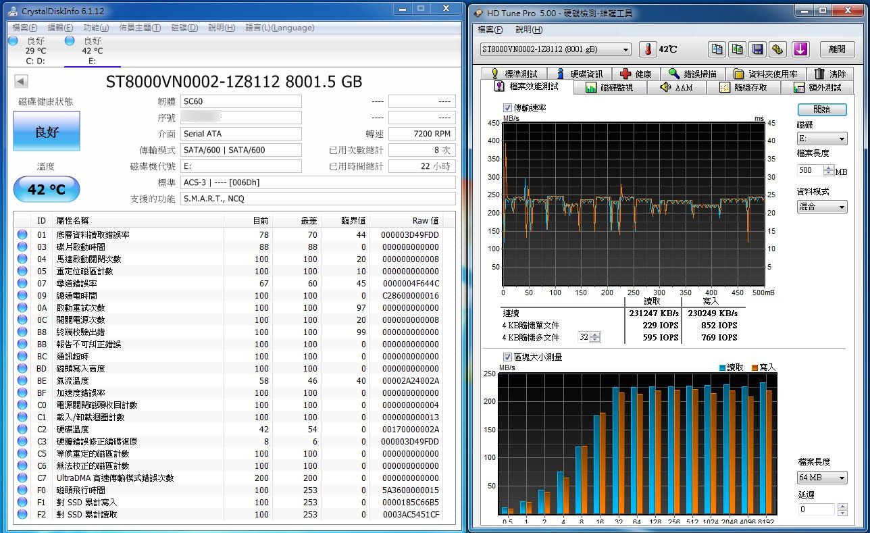Click the CrystalDiskInfo title bar app icon
The width and height of the screenshot is (870, 533).
click(x=13, y=11)
